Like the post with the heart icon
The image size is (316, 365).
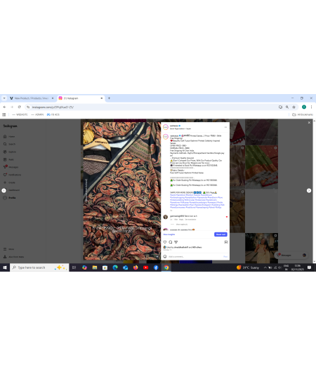165,242
